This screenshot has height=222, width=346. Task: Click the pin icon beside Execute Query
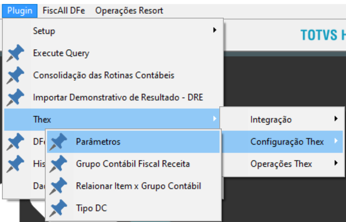tap(15, 53)
